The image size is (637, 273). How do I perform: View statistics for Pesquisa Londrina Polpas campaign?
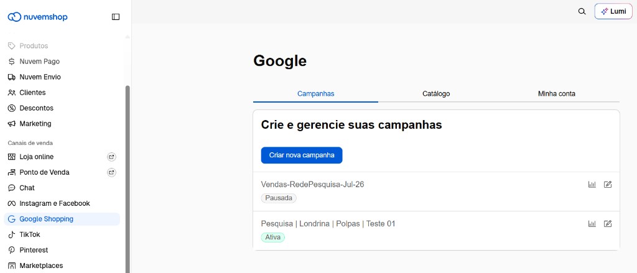[x=592, y=223]
